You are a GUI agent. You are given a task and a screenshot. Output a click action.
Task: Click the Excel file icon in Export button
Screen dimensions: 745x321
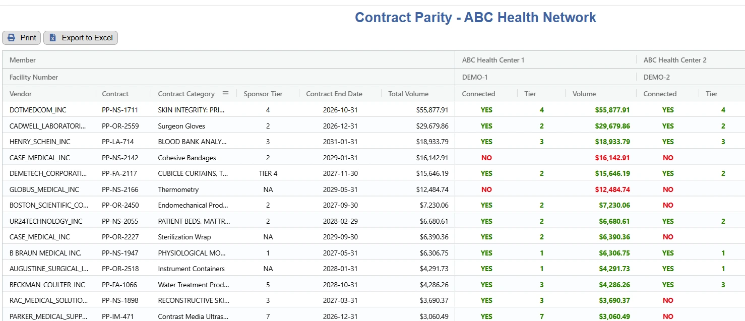52,38
